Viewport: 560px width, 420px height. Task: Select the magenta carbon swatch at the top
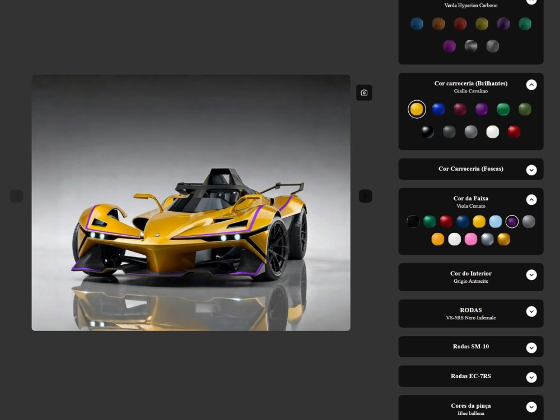[x=449, y=46]
